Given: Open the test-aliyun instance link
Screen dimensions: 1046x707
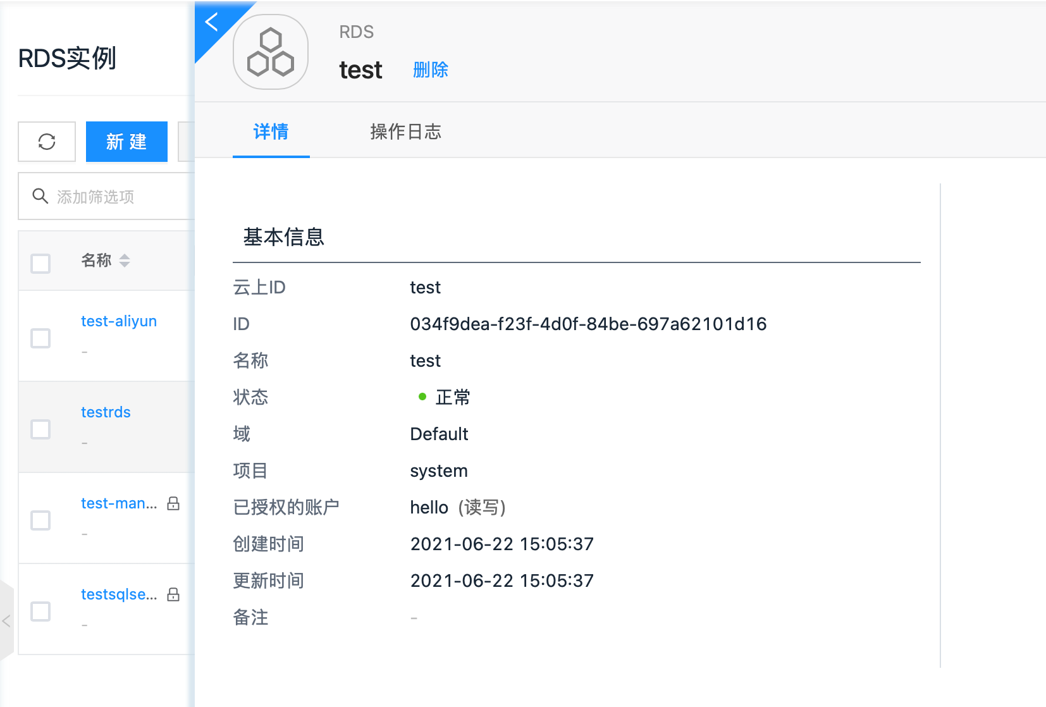Looking at the screenshot, I should coord(119,321).
